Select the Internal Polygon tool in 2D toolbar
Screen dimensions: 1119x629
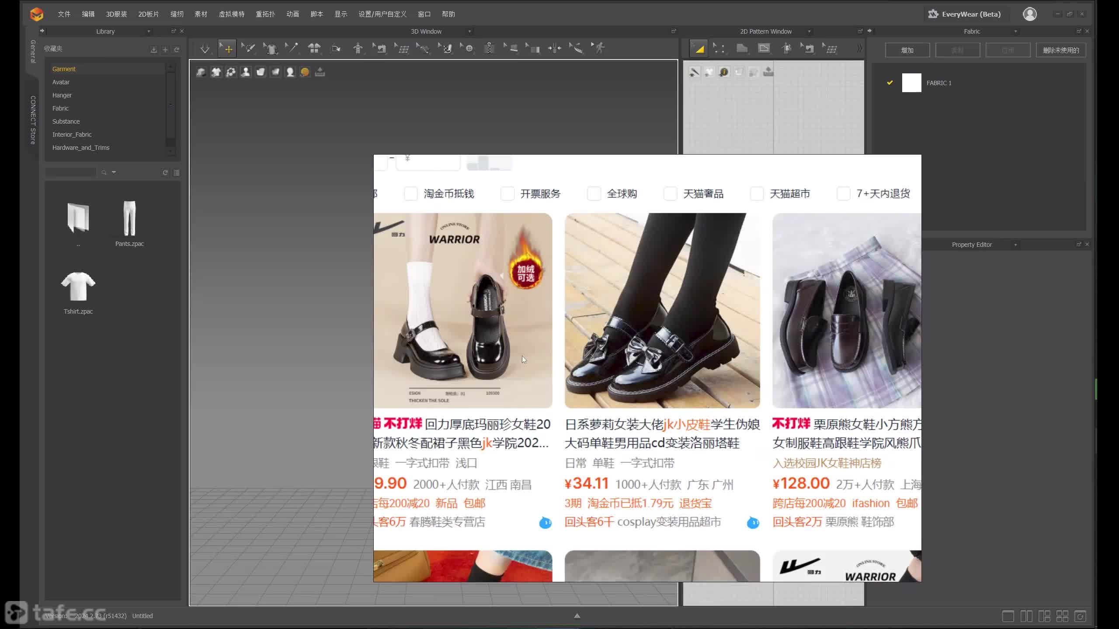(x=764, y=48)
